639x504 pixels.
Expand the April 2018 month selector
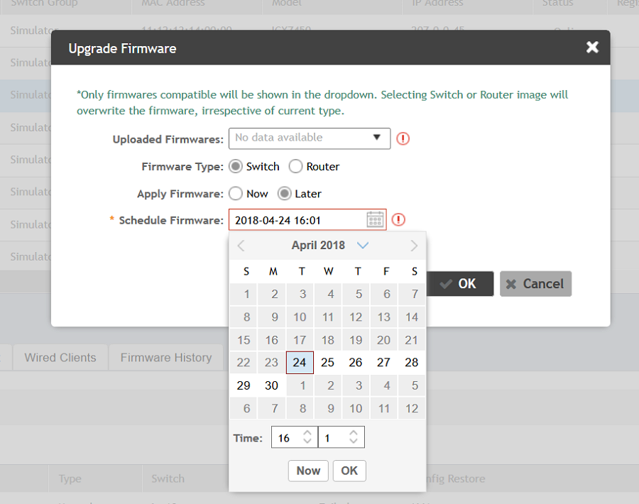tap(363, 246)
